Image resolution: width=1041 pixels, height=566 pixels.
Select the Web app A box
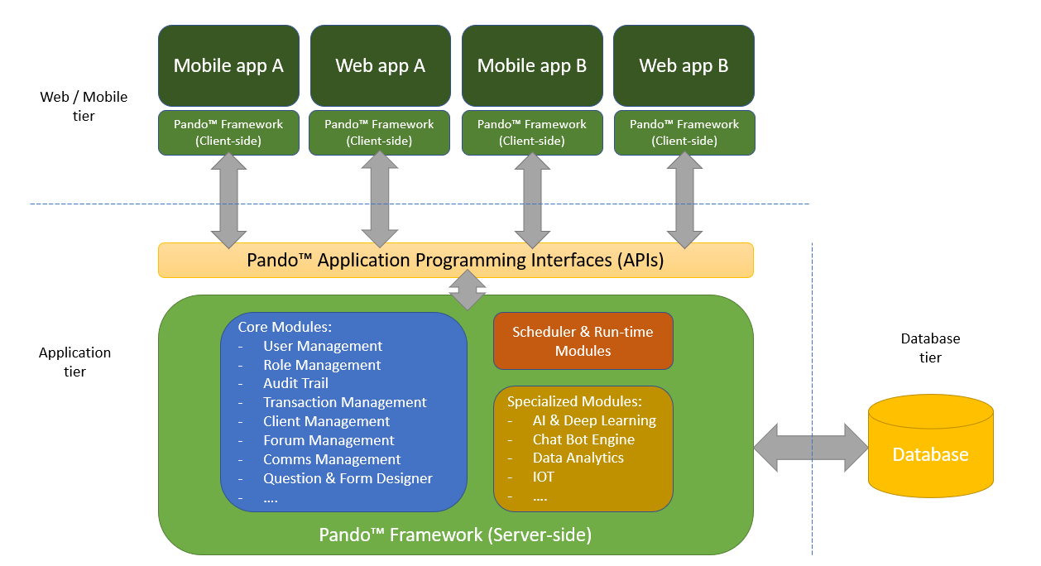point(381,65)
